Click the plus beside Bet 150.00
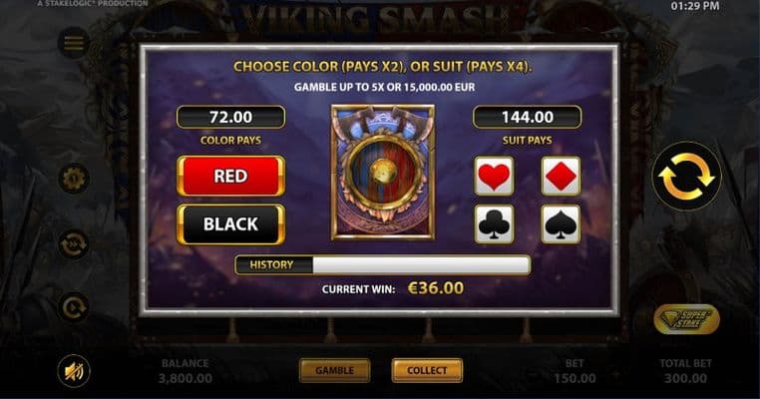The height and width of the screenshot is (399, 760). (615, 374)
